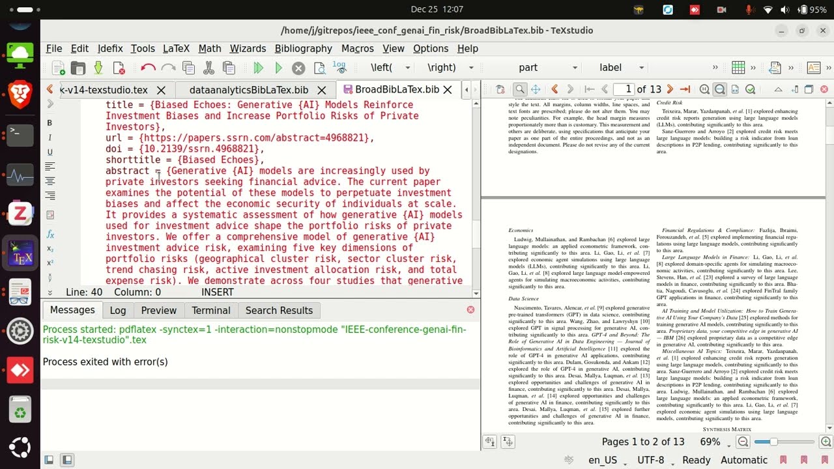Open the label reference dropdown
The image size is (834, 469).
point(619,68)
